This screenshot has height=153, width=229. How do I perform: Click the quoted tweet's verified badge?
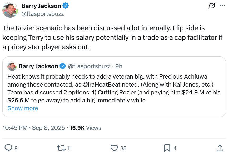(x=63, y=66)
